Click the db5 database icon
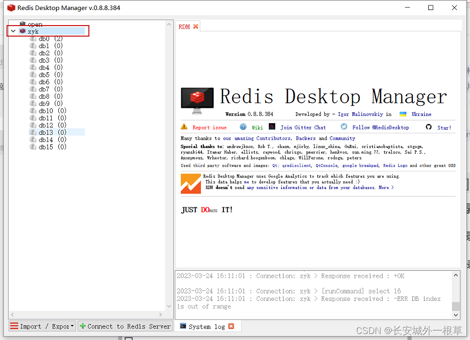470x340 pixels. (33, 75)
